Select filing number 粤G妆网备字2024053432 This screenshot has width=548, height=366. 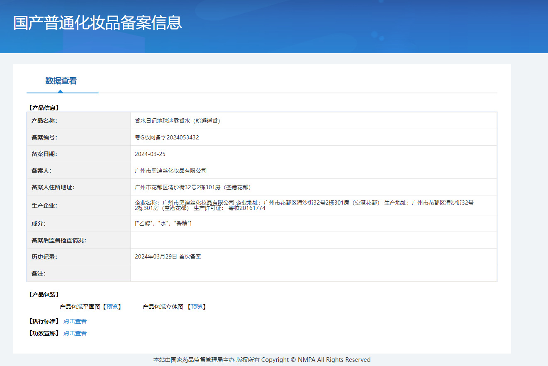point(167,137)
